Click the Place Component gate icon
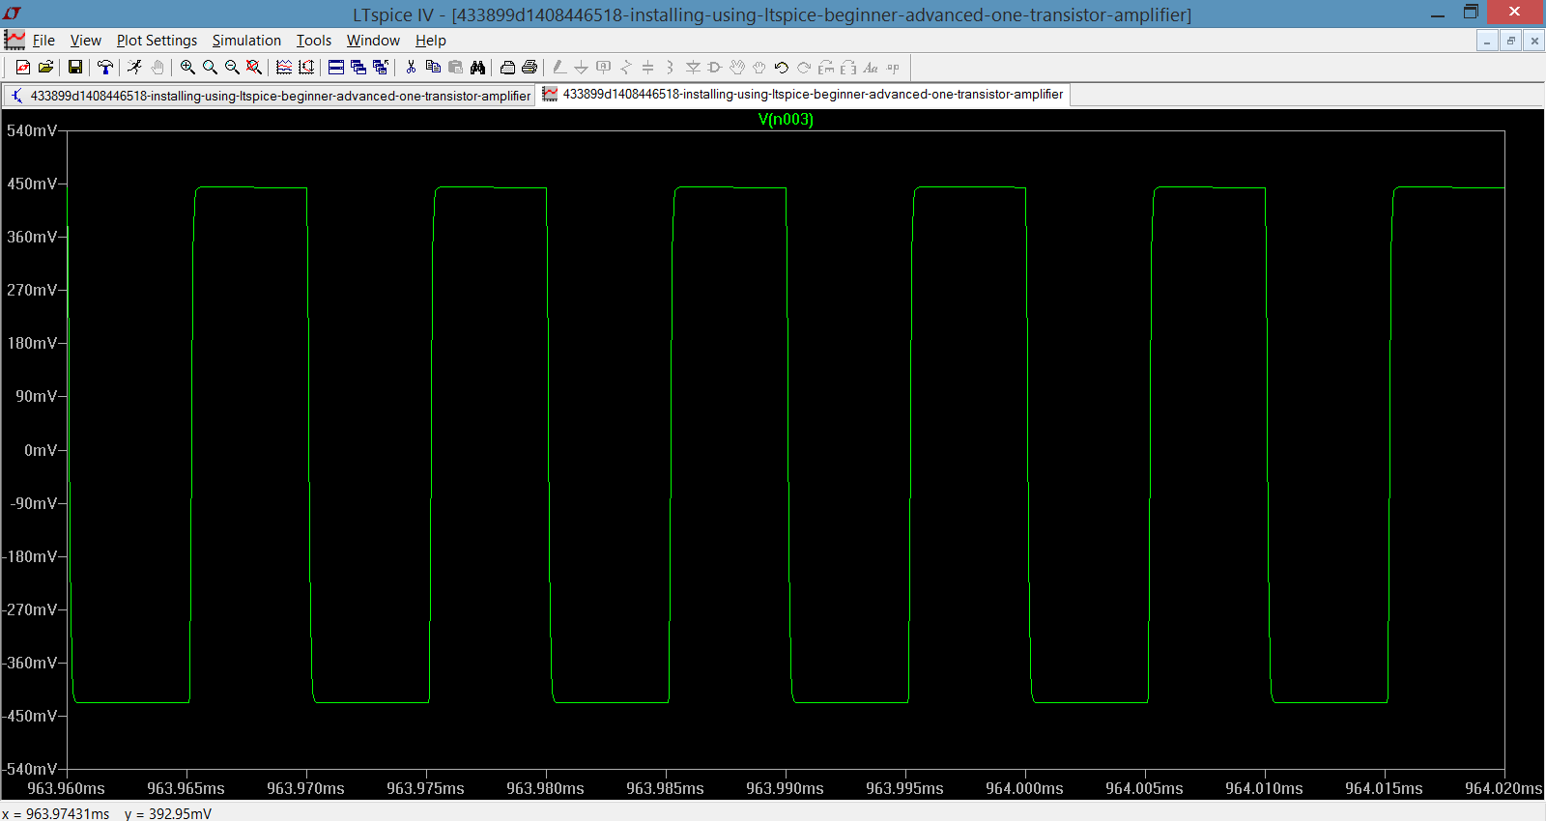Viewport: 1546px width, 821px height. (x=715, y=67)
